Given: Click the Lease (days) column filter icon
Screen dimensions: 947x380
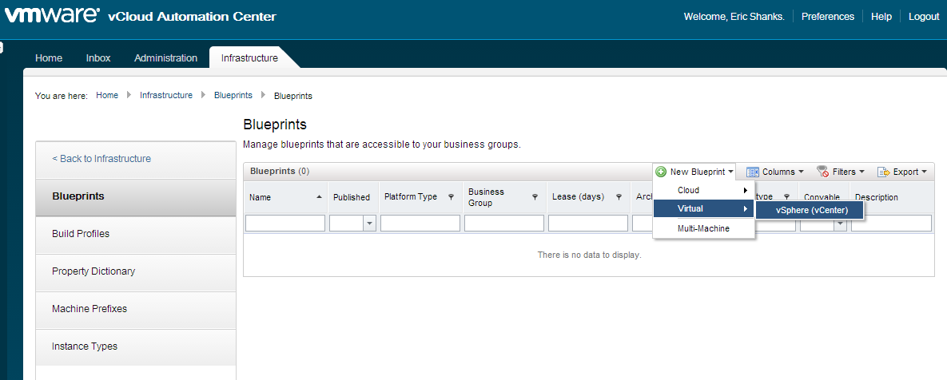Looking at the screenshot, I should click(619, 197).
